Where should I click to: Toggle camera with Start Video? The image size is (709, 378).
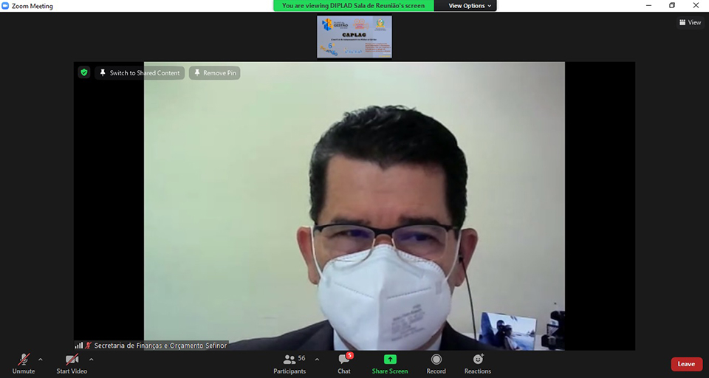[x=72, y=360]
